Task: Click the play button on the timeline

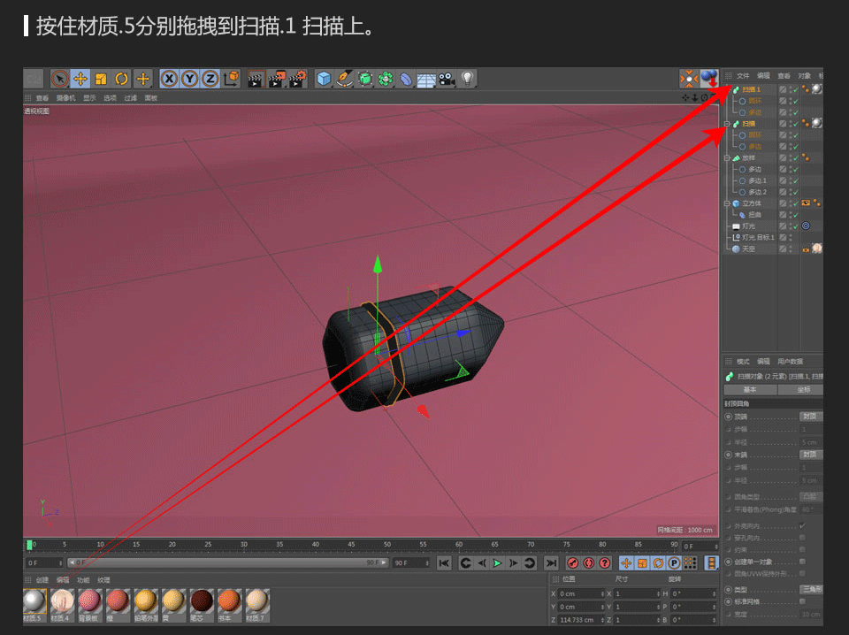Action: (x=499, y=562)
